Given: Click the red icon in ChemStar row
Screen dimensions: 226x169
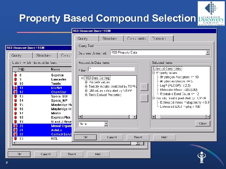Looking at the screenshot, I should point(15,92).
